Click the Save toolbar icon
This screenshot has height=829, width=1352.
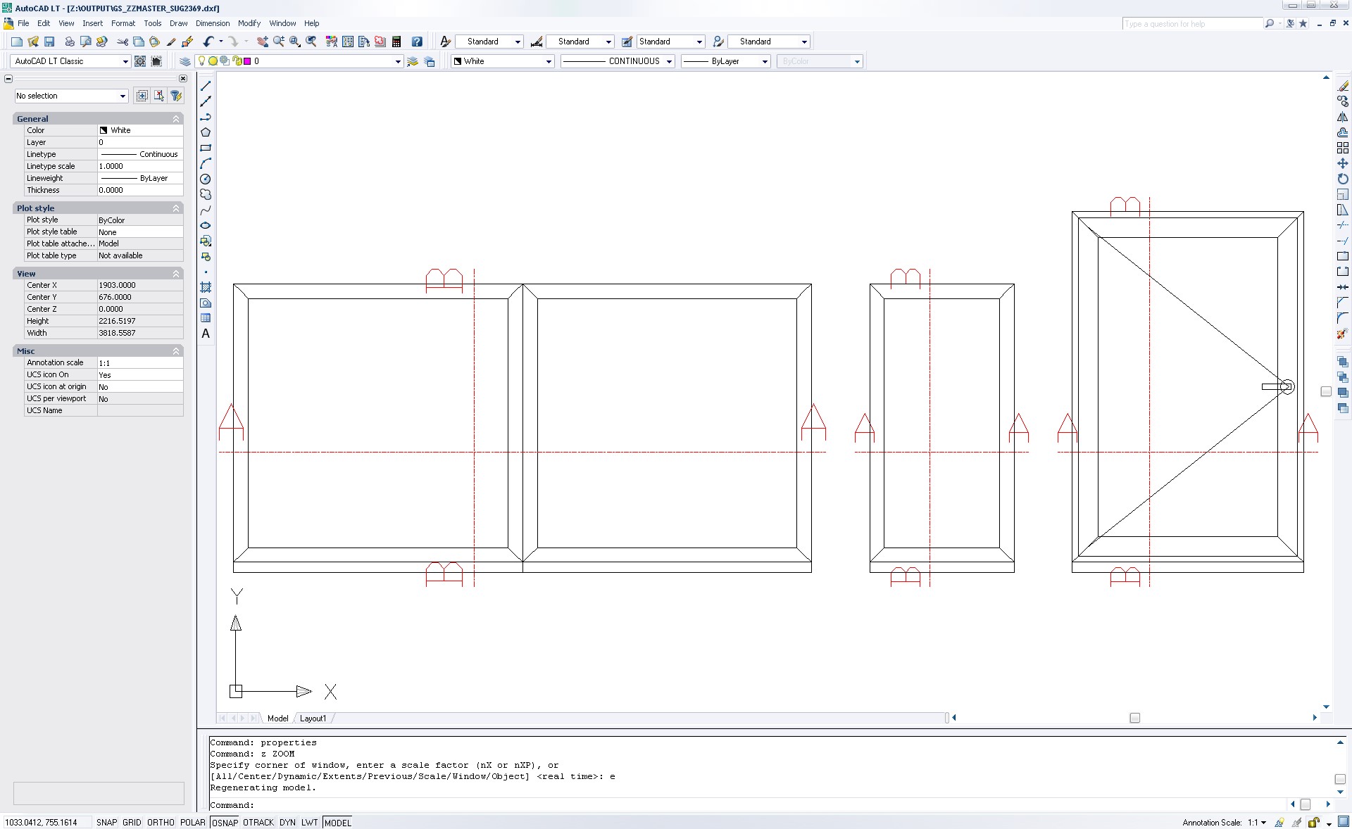49,42
